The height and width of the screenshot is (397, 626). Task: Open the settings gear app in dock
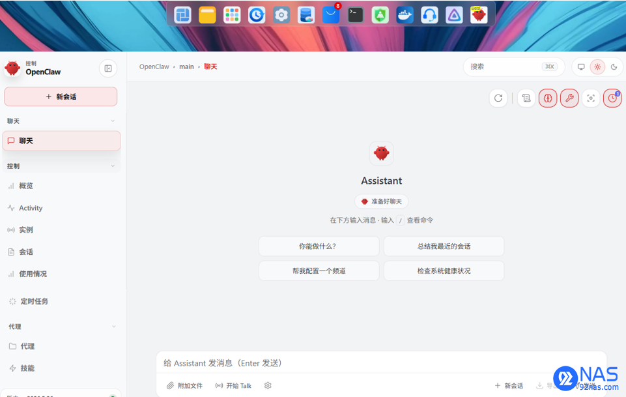(x=281, y=15)
